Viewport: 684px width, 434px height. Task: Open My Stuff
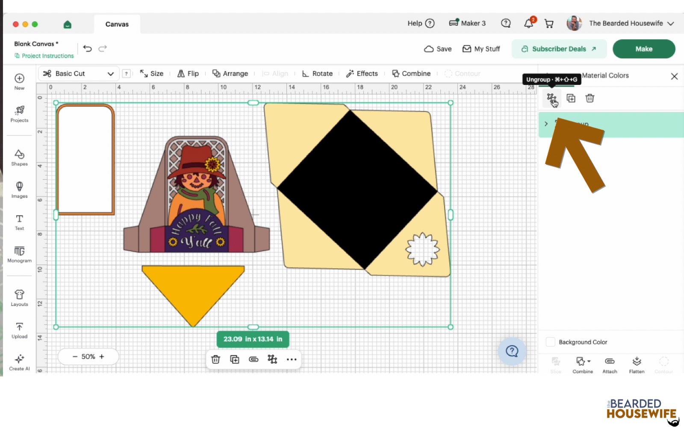pos(481,49)
